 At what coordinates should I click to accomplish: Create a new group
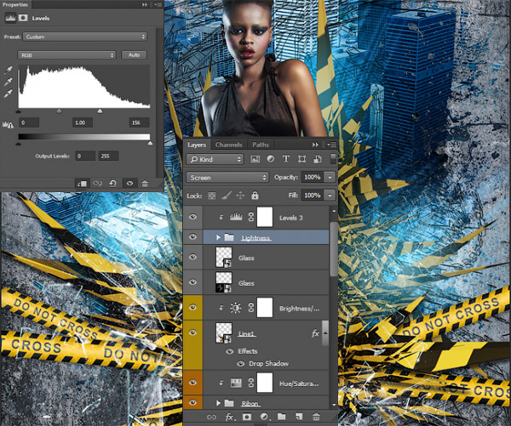[282, 417]
